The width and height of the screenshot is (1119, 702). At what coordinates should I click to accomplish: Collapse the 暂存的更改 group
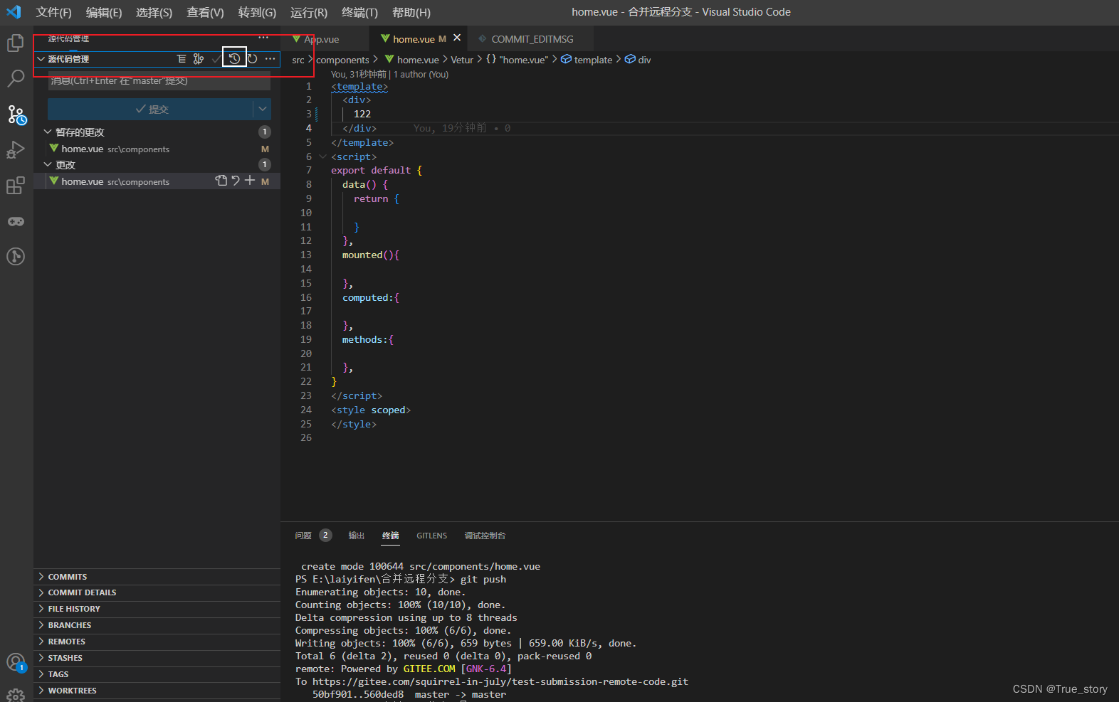48,132
